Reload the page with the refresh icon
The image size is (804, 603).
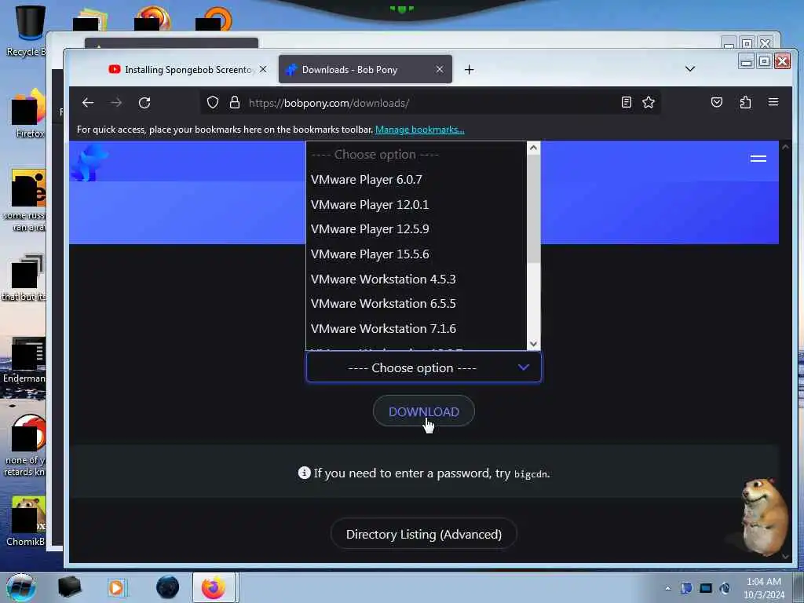pos(144,103)
